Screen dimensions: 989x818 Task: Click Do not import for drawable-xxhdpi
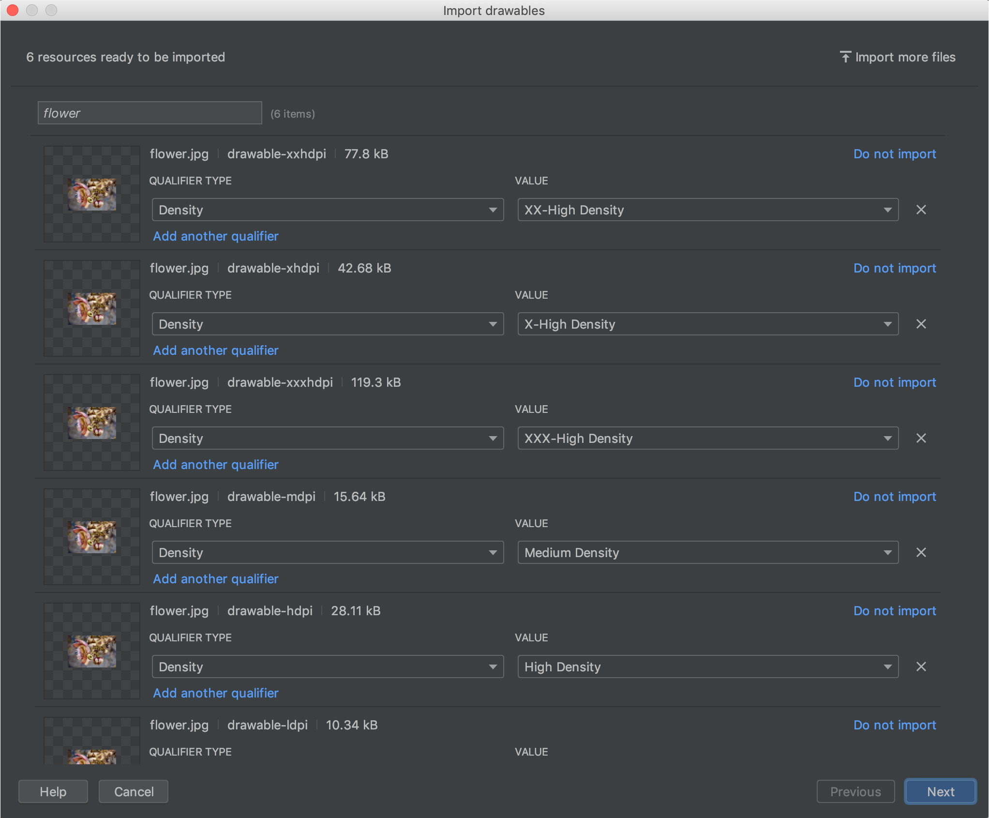(x=894, y=154)
